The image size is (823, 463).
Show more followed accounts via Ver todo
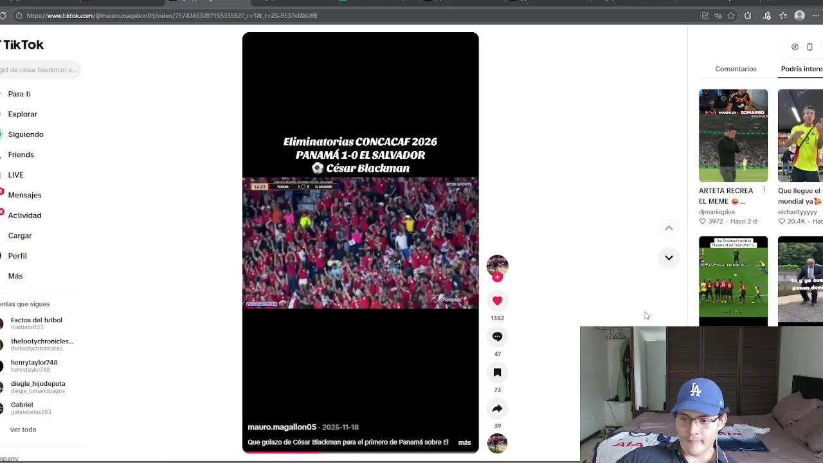(x=23, y=430)
